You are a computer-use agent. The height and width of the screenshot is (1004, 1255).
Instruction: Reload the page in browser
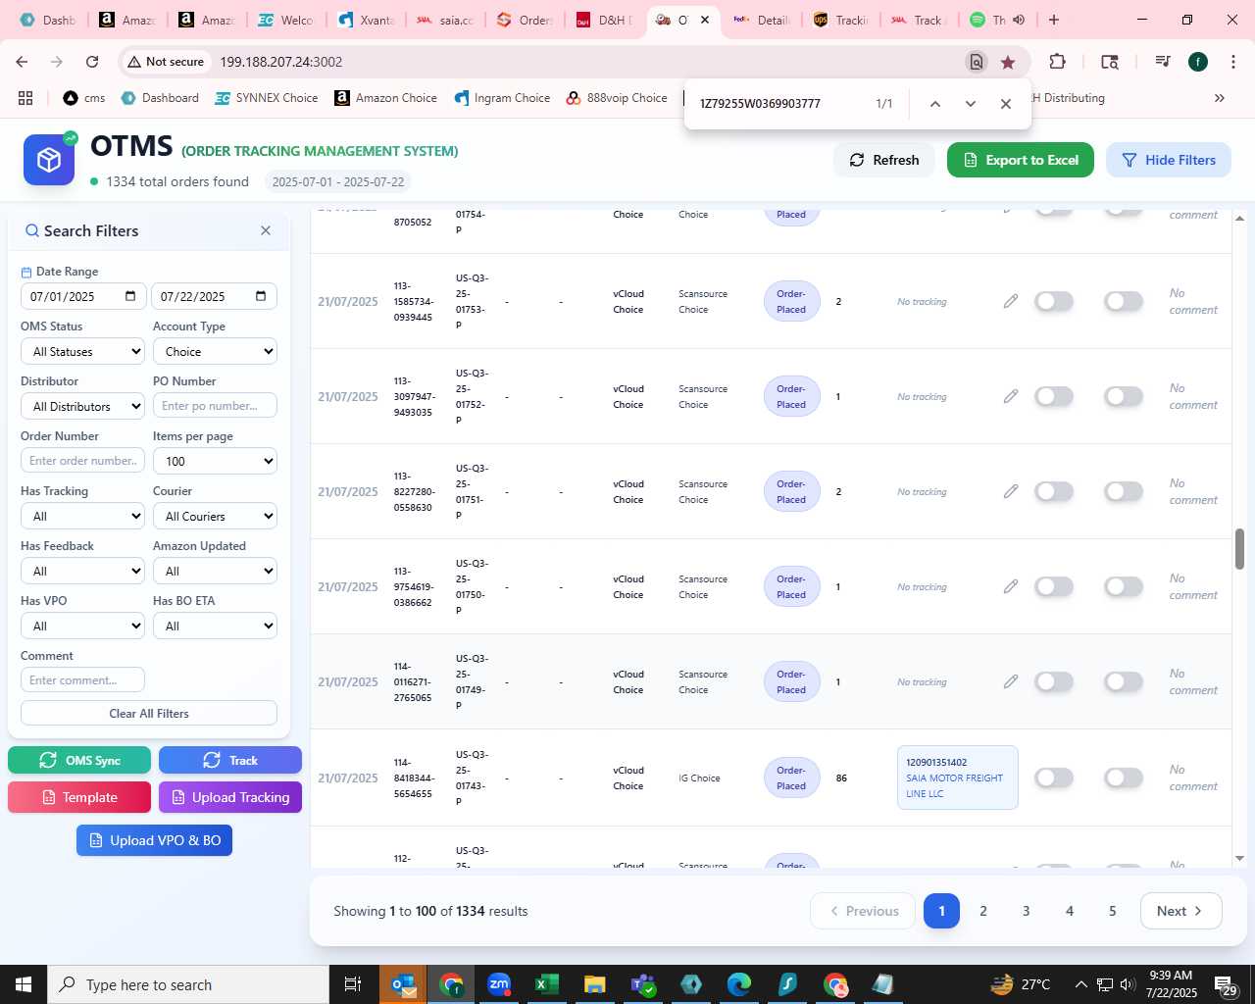(92, 62)
